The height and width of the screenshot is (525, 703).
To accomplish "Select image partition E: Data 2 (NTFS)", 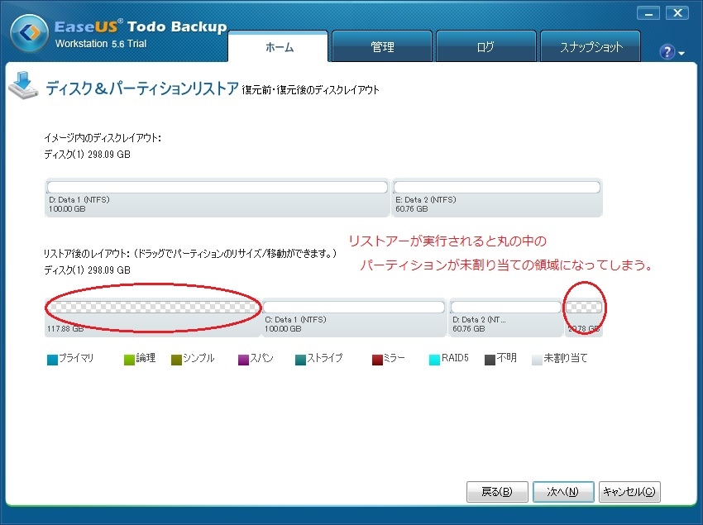I will click(x=497, y=198).
